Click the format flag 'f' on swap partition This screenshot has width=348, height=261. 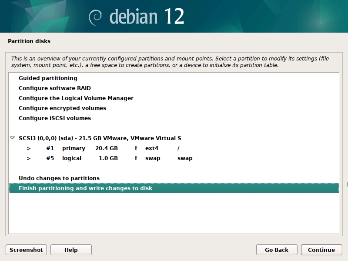coord(136,158)
